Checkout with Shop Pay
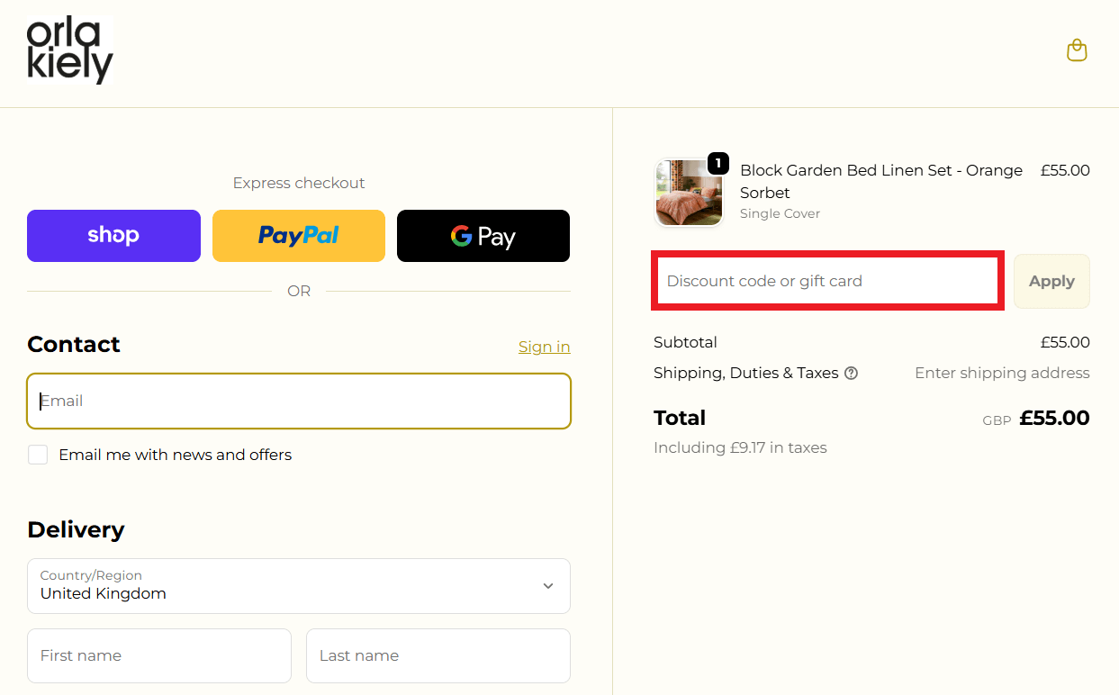This screenshot has height=695, width=1119. 113,236
